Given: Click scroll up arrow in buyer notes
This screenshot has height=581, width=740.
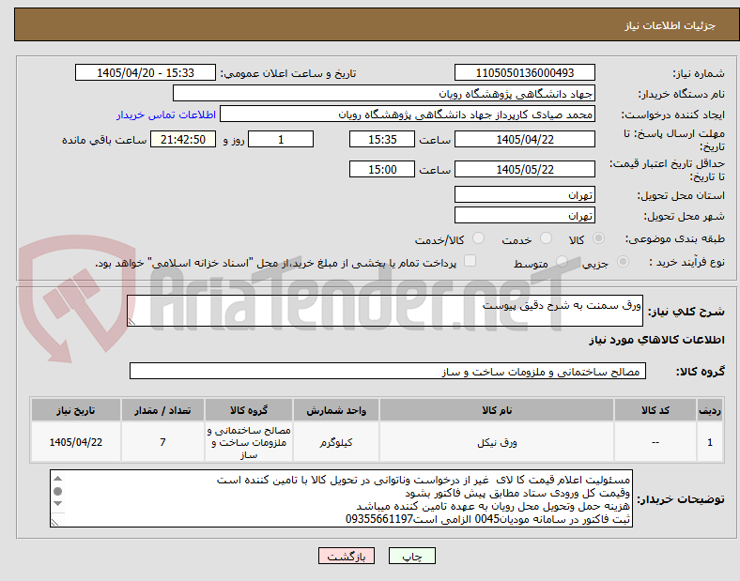Looking at the screenshot, I should tap(57, 479).
